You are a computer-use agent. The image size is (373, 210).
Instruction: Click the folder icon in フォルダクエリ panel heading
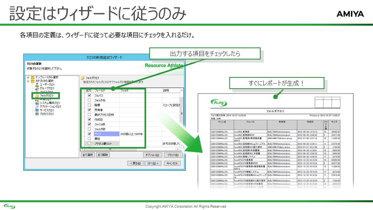[x=83, y=78]
